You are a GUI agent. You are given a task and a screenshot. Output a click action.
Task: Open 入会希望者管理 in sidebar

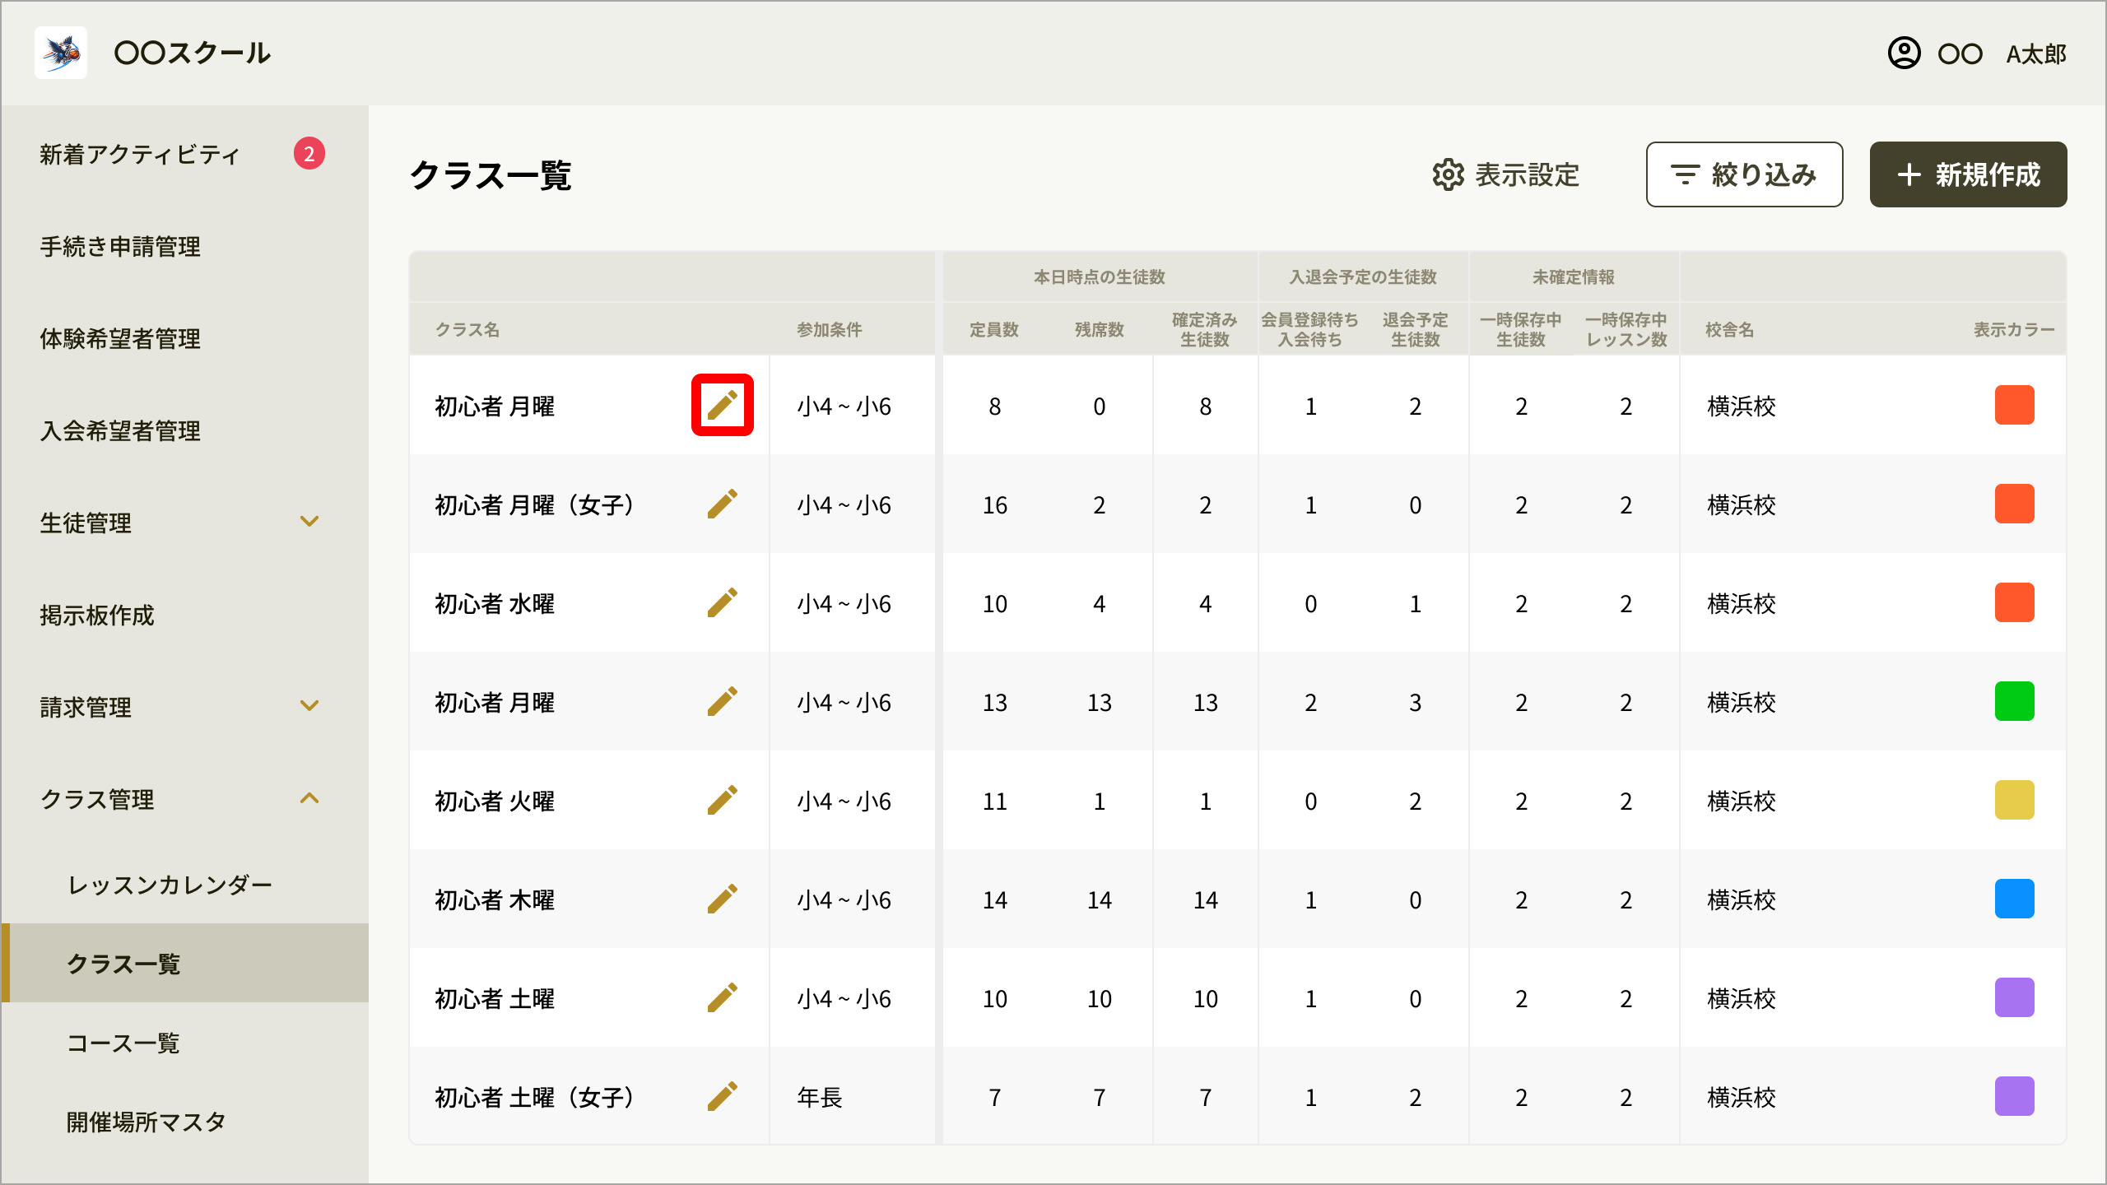[x=120, y=431]
